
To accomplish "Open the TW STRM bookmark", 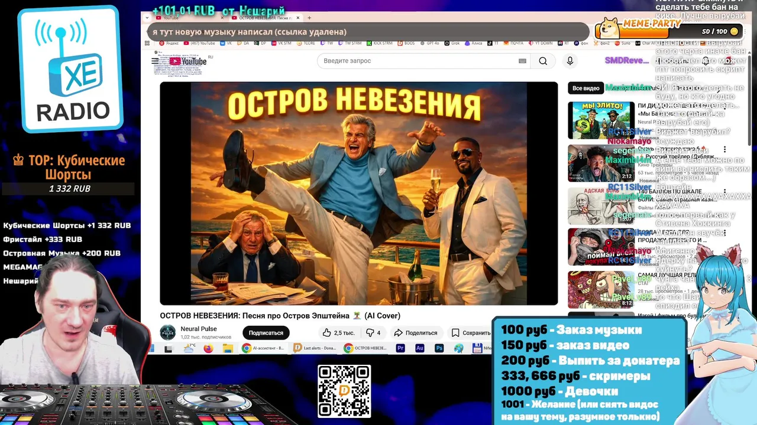I will point(349,43).
